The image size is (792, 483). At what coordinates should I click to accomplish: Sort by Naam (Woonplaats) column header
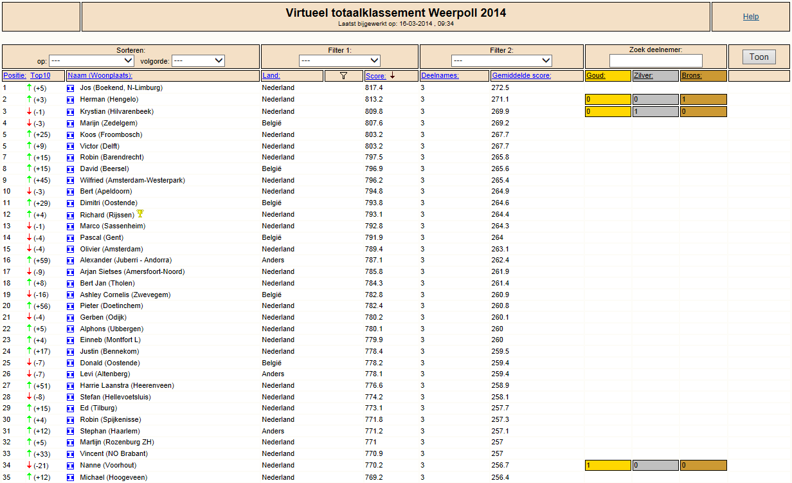(x=100, y=76)
